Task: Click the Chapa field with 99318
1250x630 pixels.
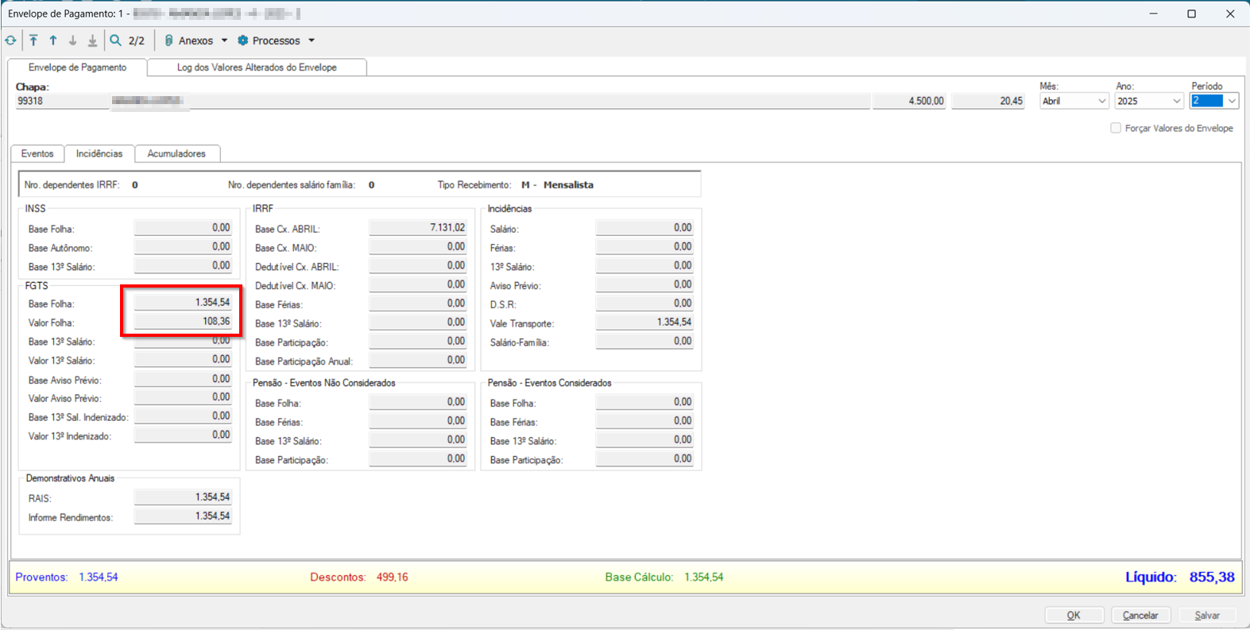Action: [x=62, y=101]
